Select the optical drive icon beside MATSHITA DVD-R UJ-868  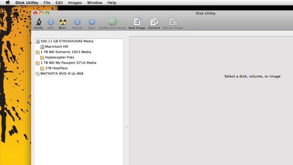pos(38,74)
